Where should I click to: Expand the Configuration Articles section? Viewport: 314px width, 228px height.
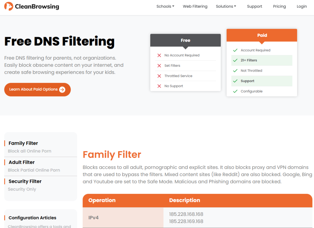(x=32, y=218)
